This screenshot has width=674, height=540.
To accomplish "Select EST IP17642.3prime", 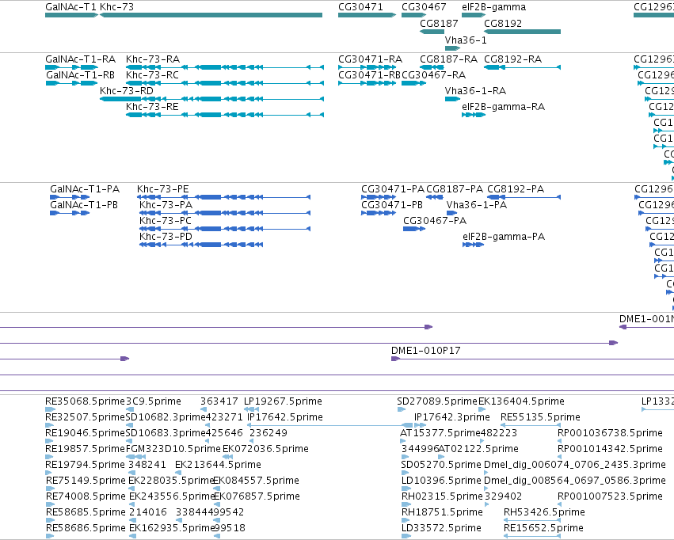I will click(421, 425).
